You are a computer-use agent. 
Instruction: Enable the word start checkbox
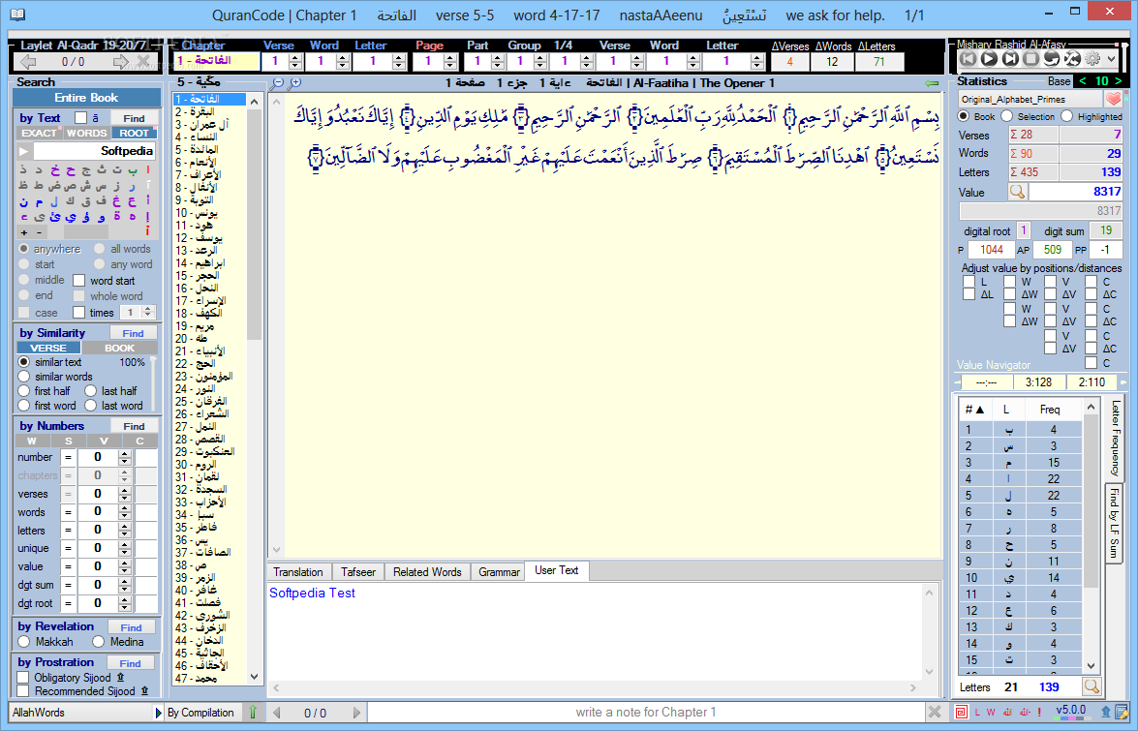click(79, 281)
